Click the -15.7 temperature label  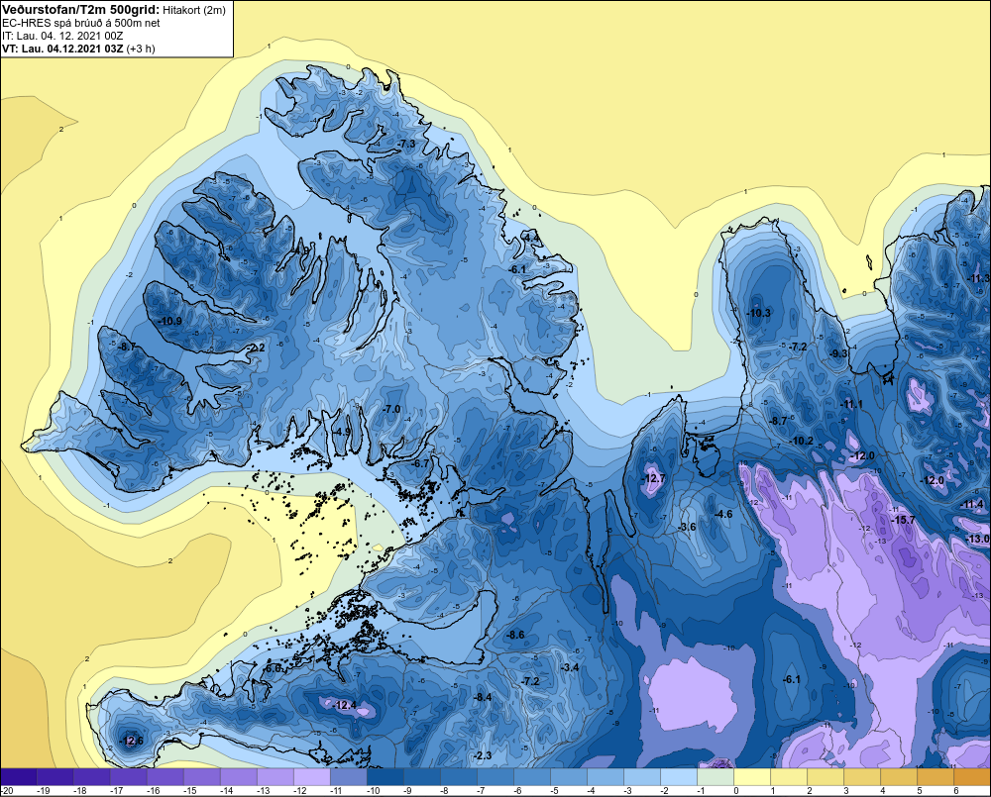pos(903,520)
